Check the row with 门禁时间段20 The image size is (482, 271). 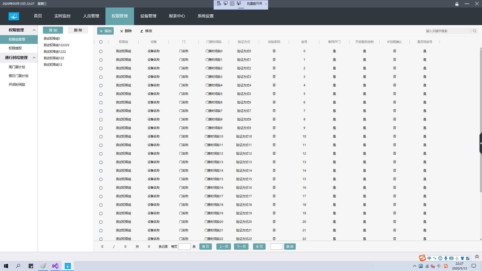point(101,222)
